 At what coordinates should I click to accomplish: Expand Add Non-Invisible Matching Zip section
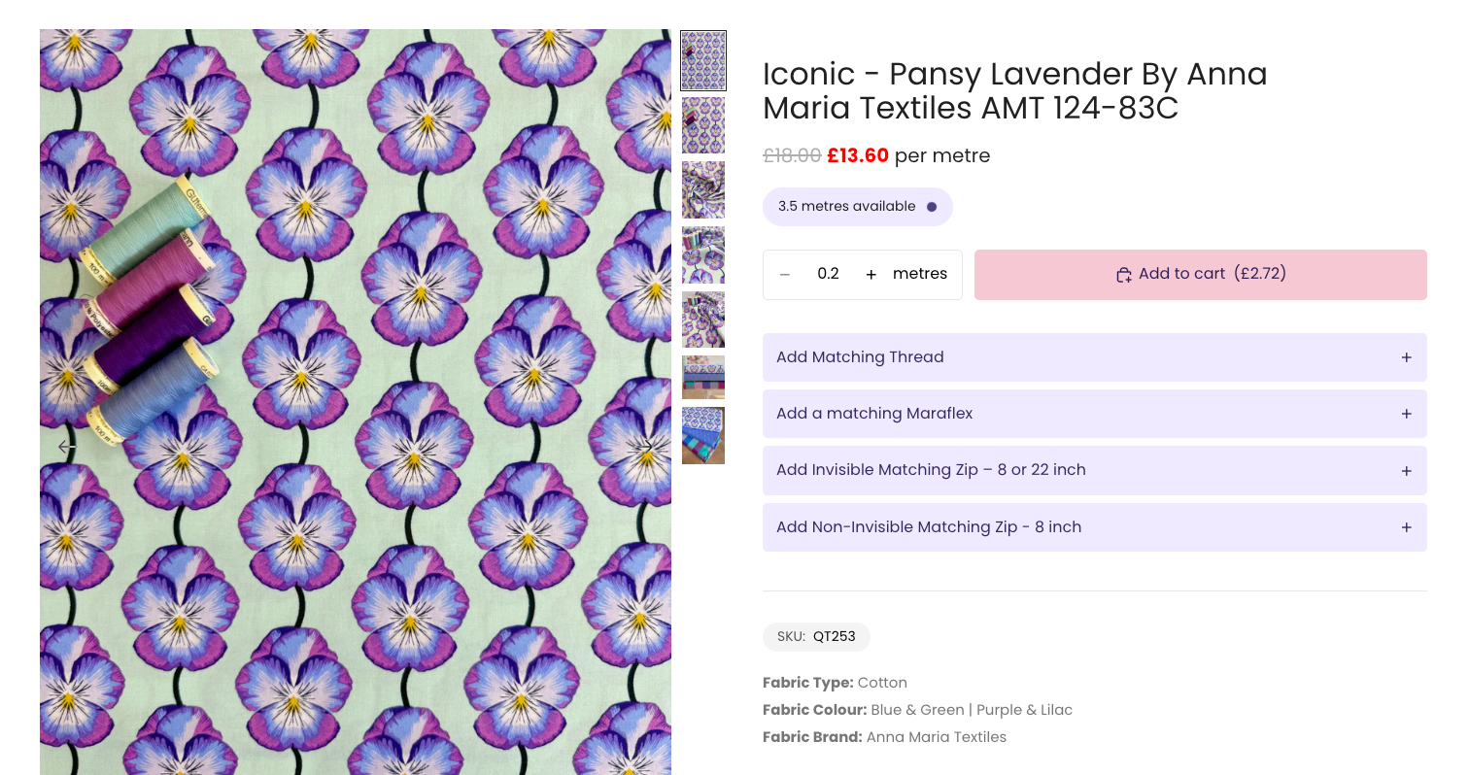(x=1406, y=527)
